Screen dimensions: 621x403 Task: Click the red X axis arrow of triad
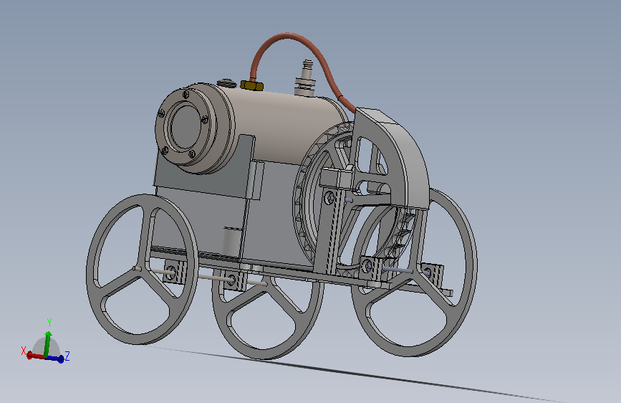[35, 356]
